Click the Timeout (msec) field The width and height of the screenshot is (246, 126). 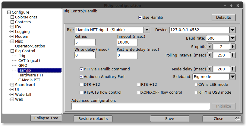coord(127,42)
